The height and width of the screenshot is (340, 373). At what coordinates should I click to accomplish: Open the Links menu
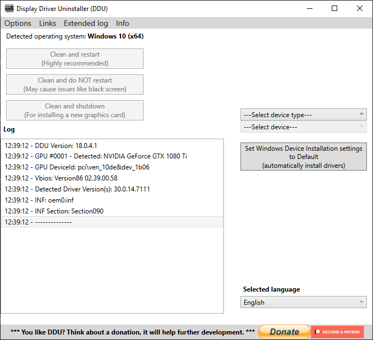coord(47,23)
